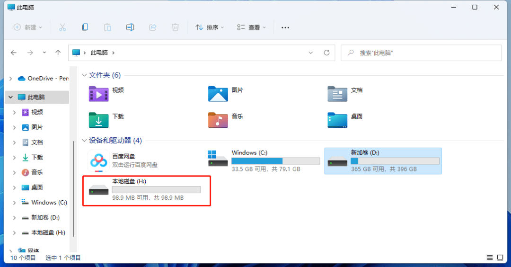
Task: Click the Rename icon in toolbar
Action: (130, 27)
